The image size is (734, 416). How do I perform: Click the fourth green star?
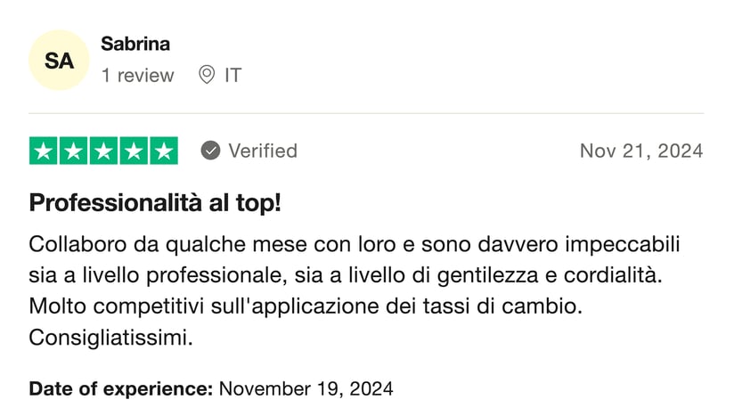(133, 151)
